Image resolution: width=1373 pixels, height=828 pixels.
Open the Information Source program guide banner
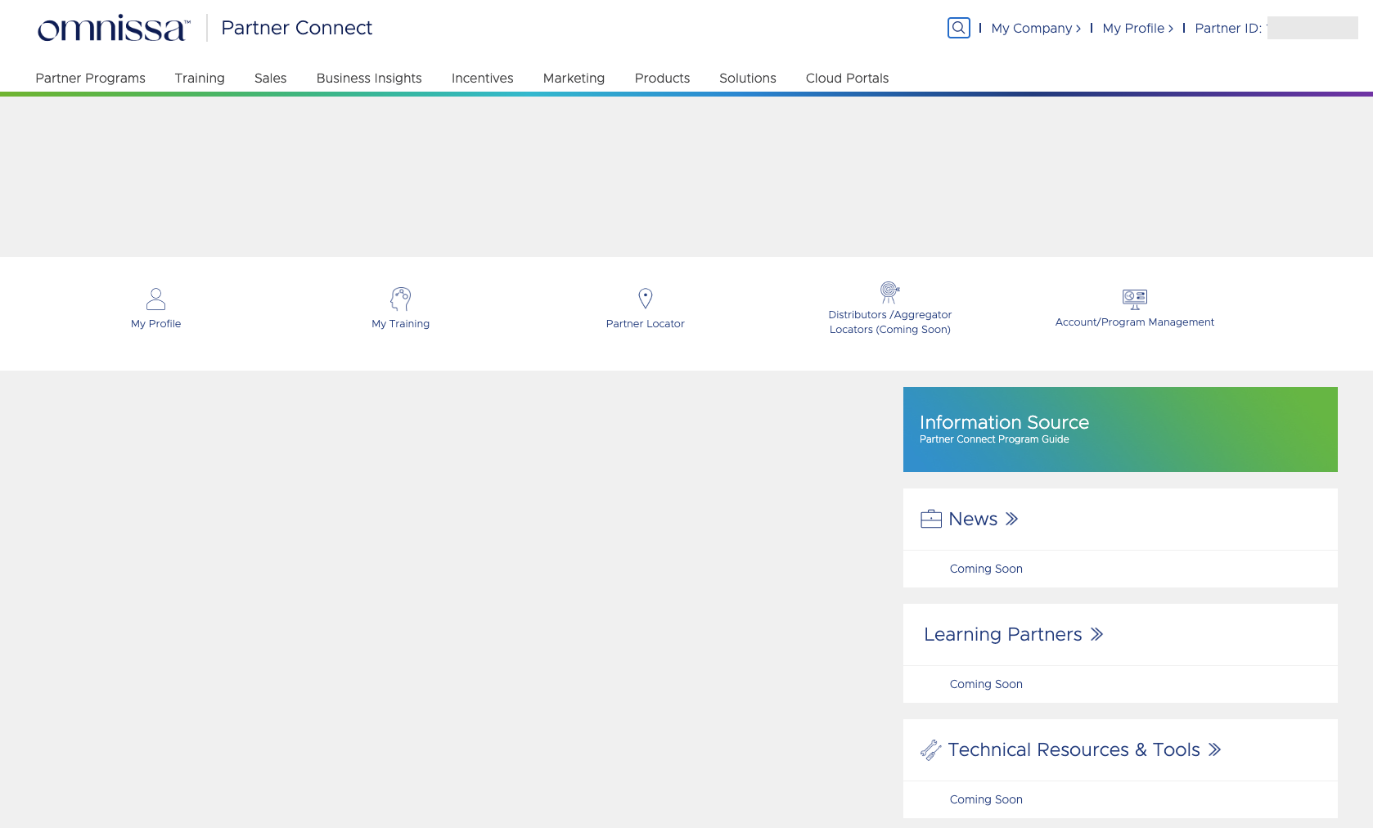point(1119,430)
